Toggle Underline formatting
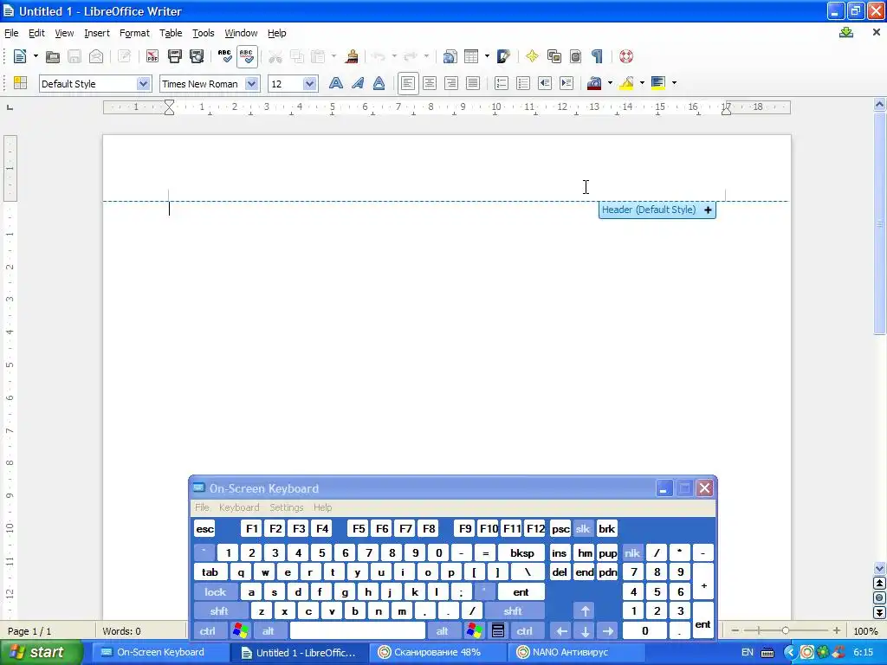 pos(379,84)
